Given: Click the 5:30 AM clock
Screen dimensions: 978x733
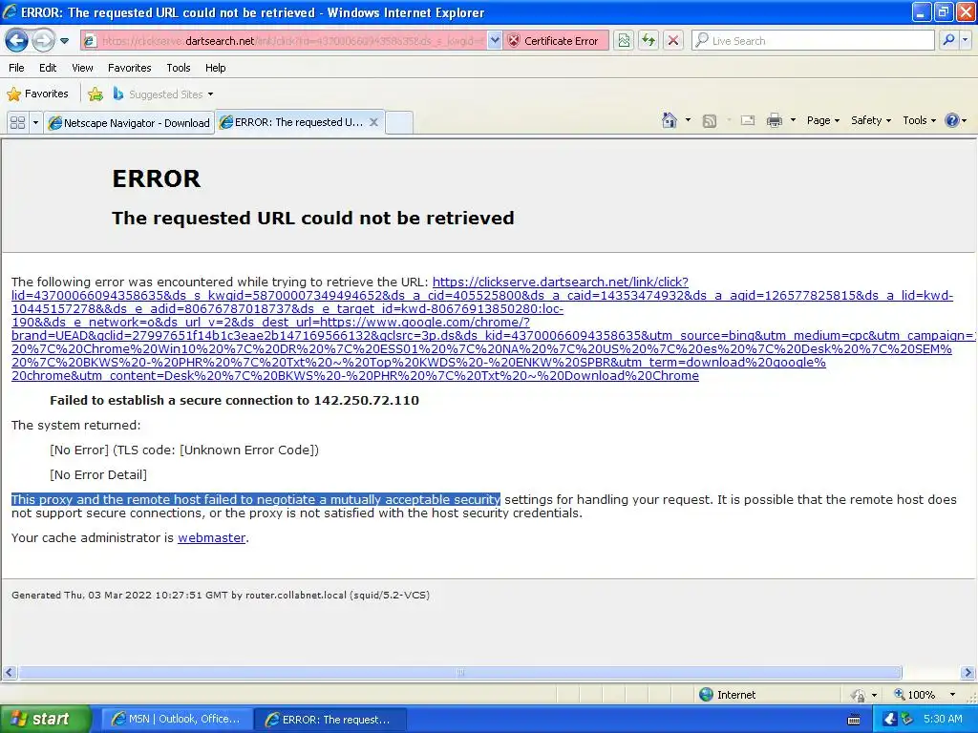Looking at the screenshot, I should coord(943,719).
